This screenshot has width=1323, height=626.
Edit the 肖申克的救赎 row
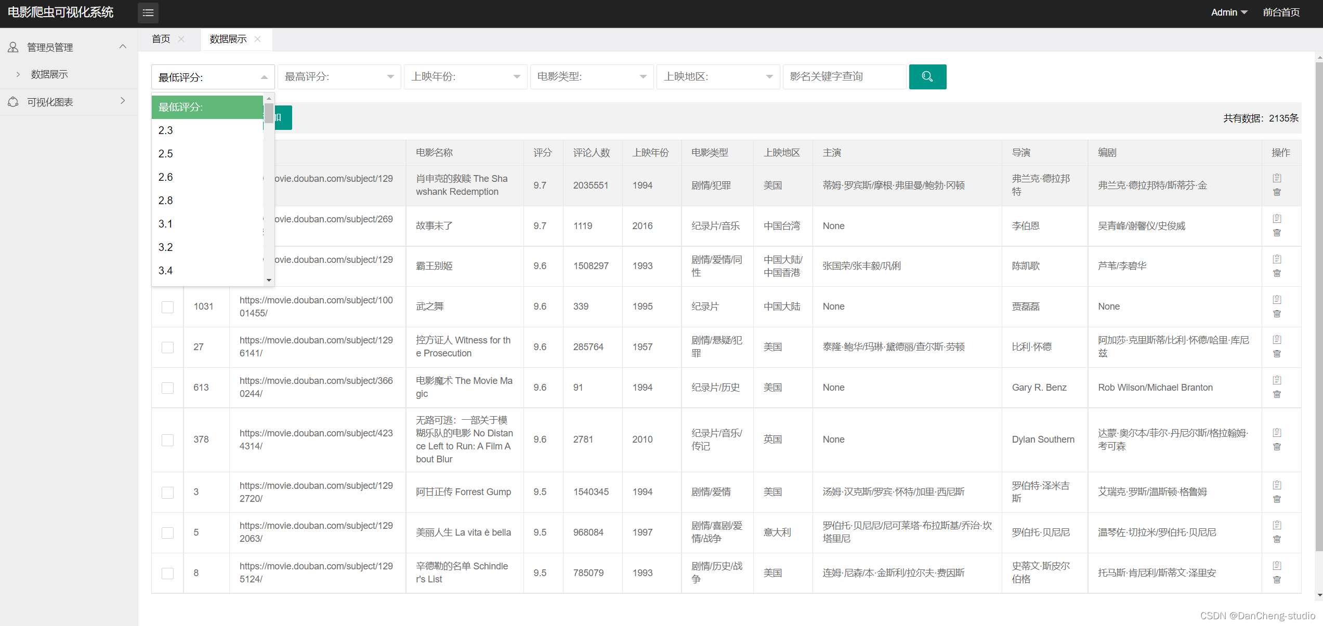[1277, 178]
